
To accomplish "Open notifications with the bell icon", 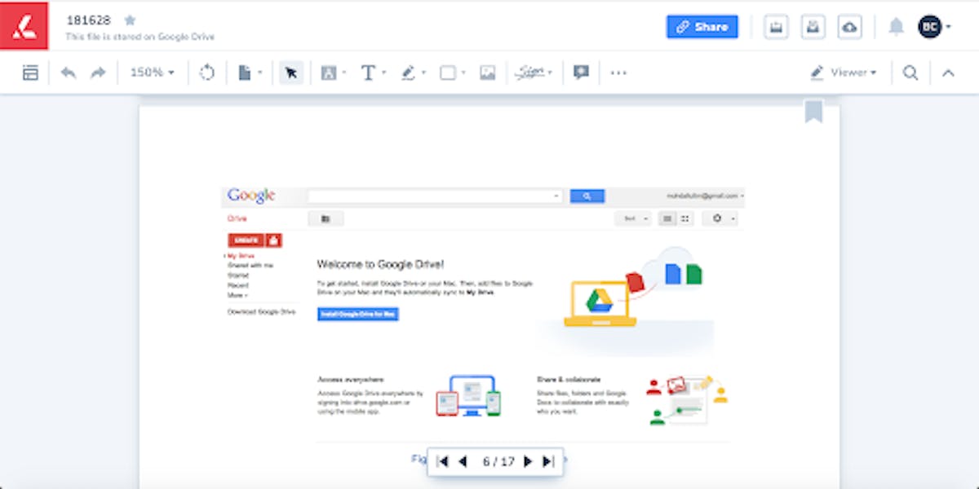I will click(897, 27).
